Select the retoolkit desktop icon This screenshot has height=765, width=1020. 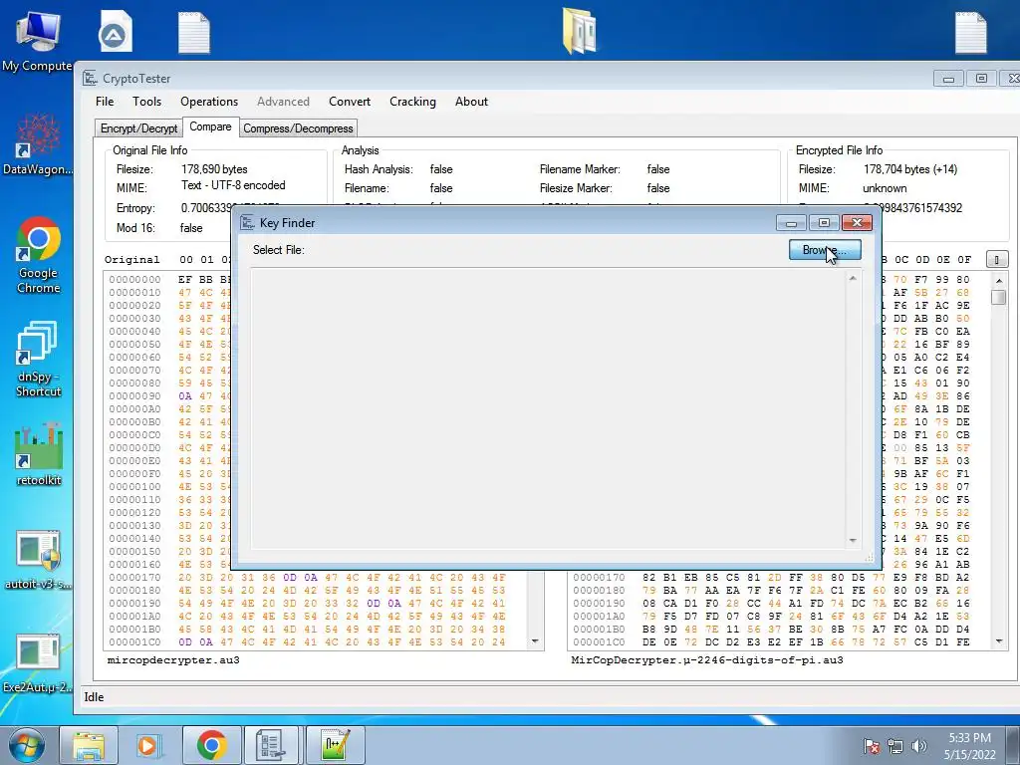(x=39, y=453)
